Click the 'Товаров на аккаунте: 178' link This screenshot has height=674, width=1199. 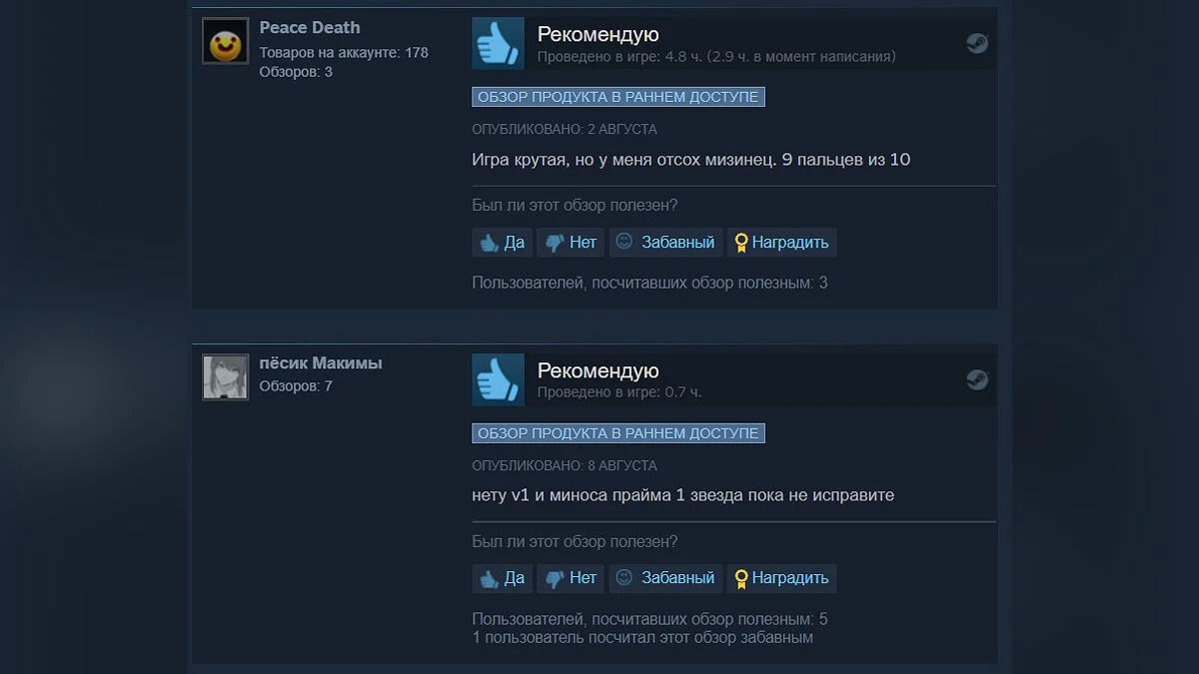(x=344, y=53)
